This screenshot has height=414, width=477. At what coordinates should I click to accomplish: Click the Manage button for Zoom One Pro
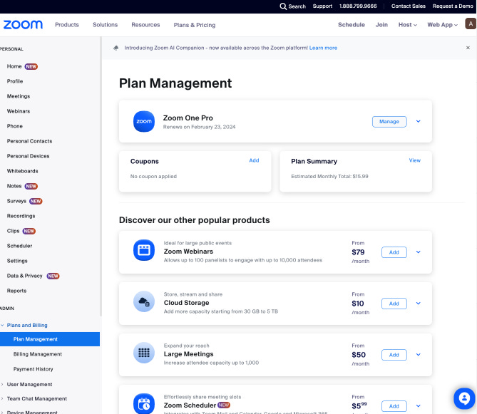point(389,122)
